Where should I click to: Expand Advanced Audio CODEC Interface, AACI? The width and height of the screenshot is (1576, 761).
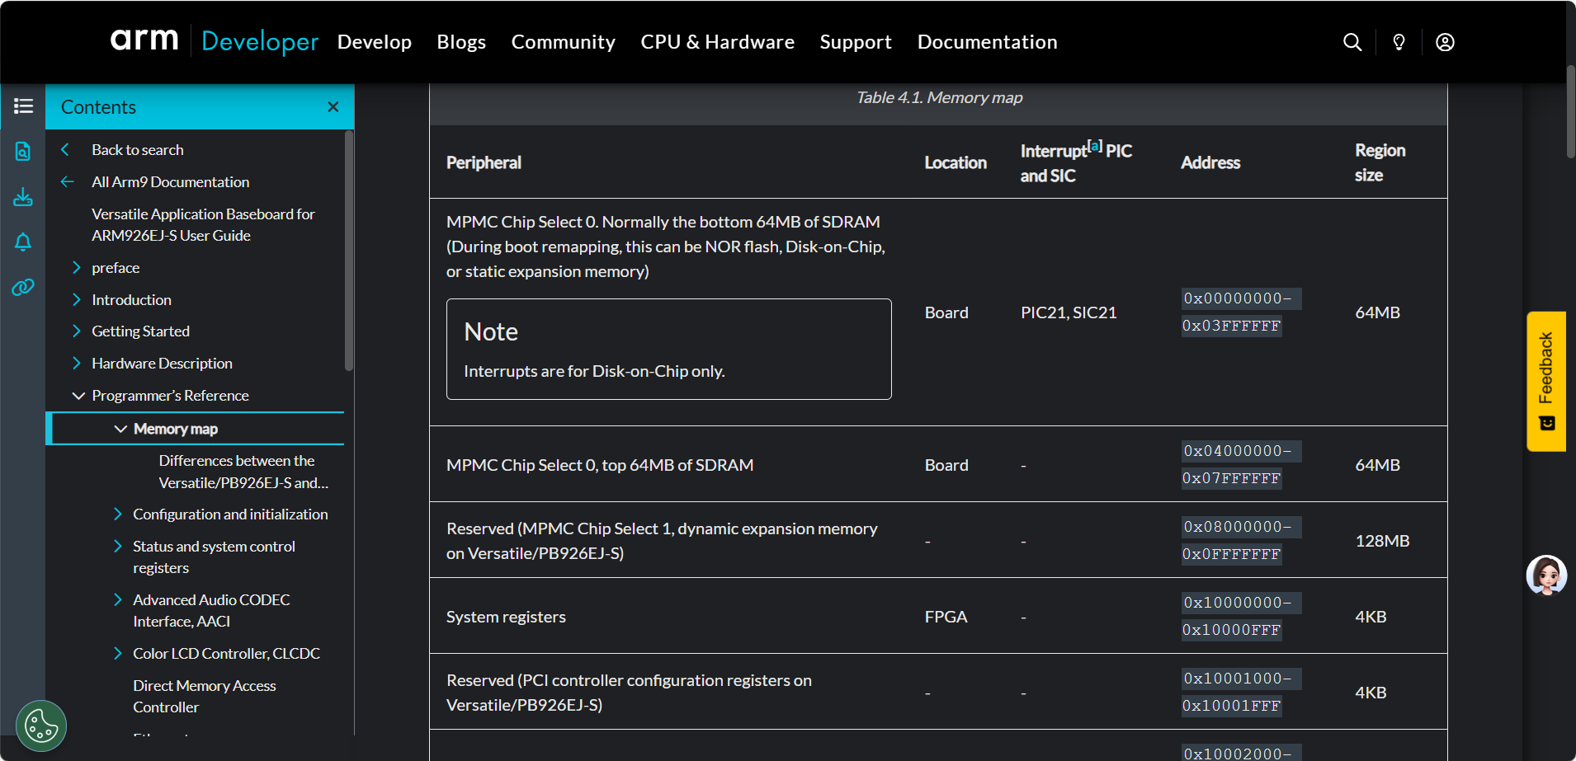click(118, 599)
